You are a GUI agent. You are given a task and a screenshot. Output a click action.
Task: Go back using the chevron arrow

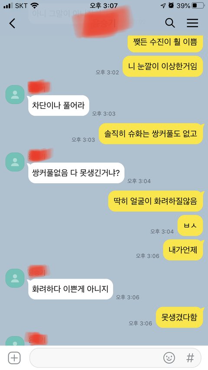point(12,23)
